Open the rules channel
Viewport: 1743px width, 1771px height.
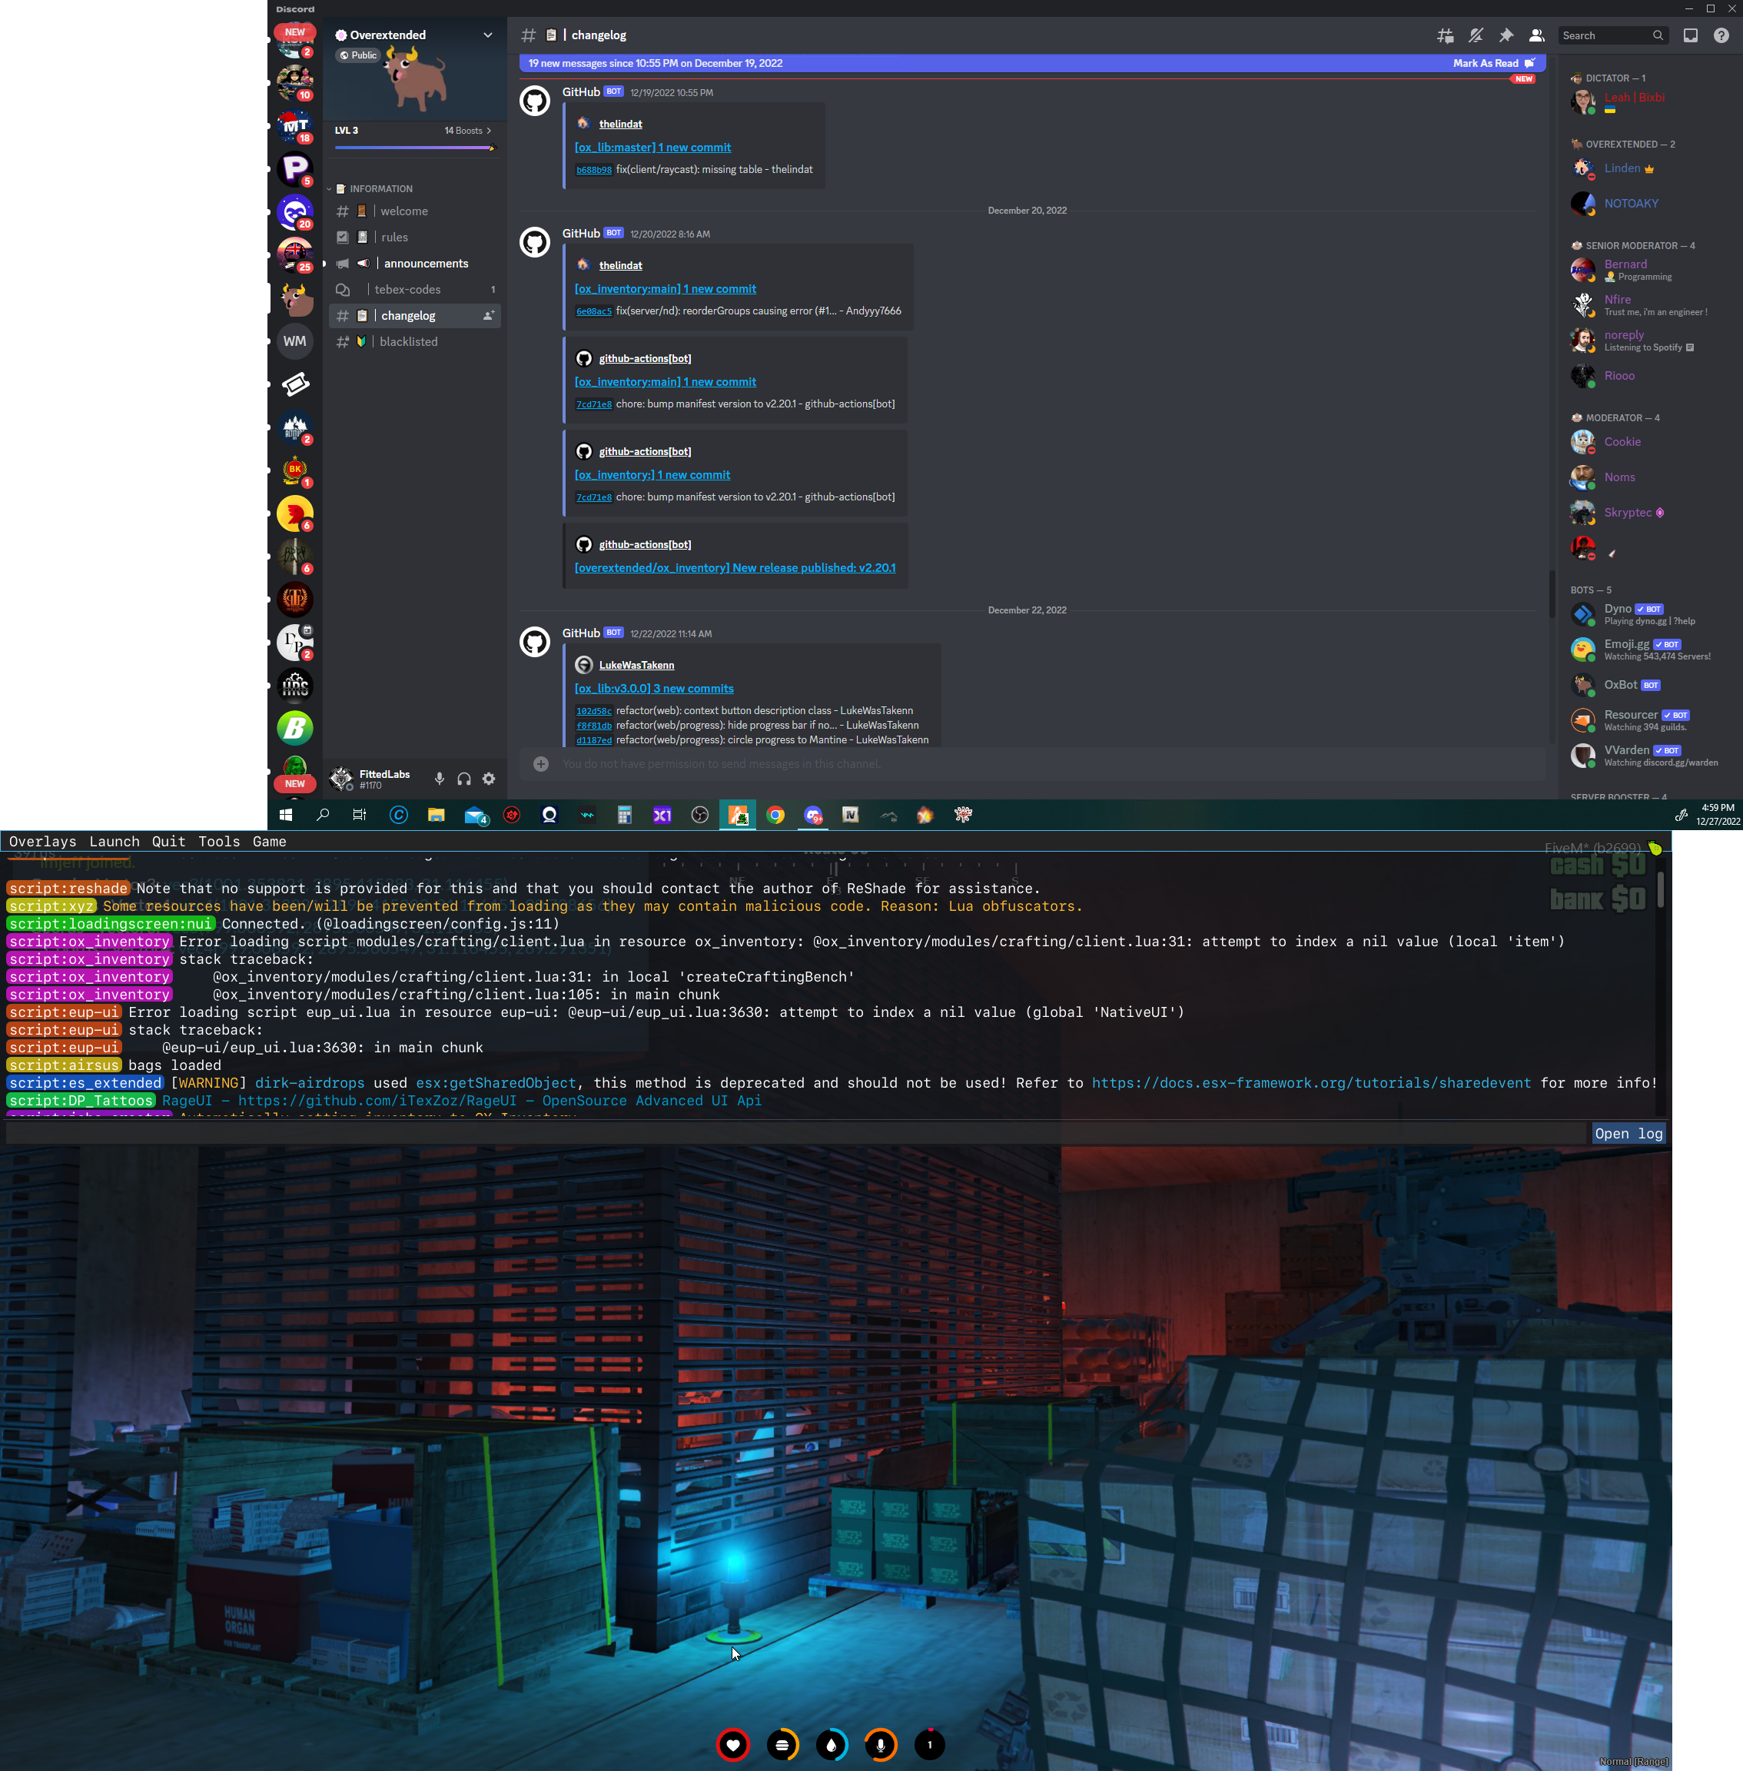[415, 238]
